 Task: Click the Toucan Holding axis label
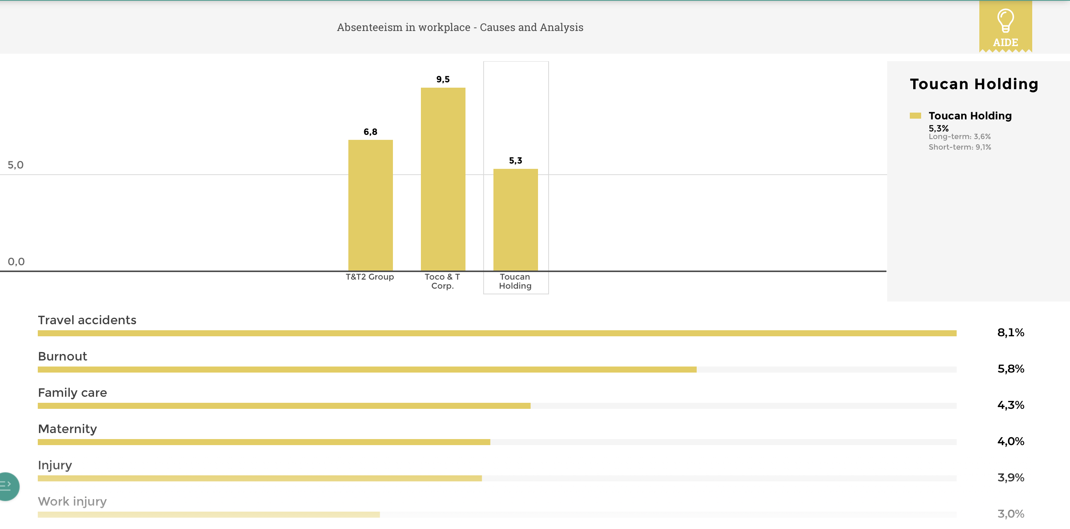(515, 282)
